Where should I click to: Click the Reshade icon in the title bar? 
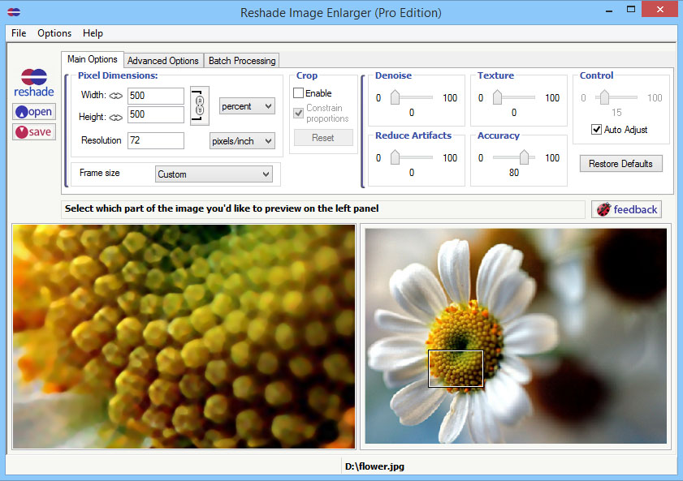(13, 12)
